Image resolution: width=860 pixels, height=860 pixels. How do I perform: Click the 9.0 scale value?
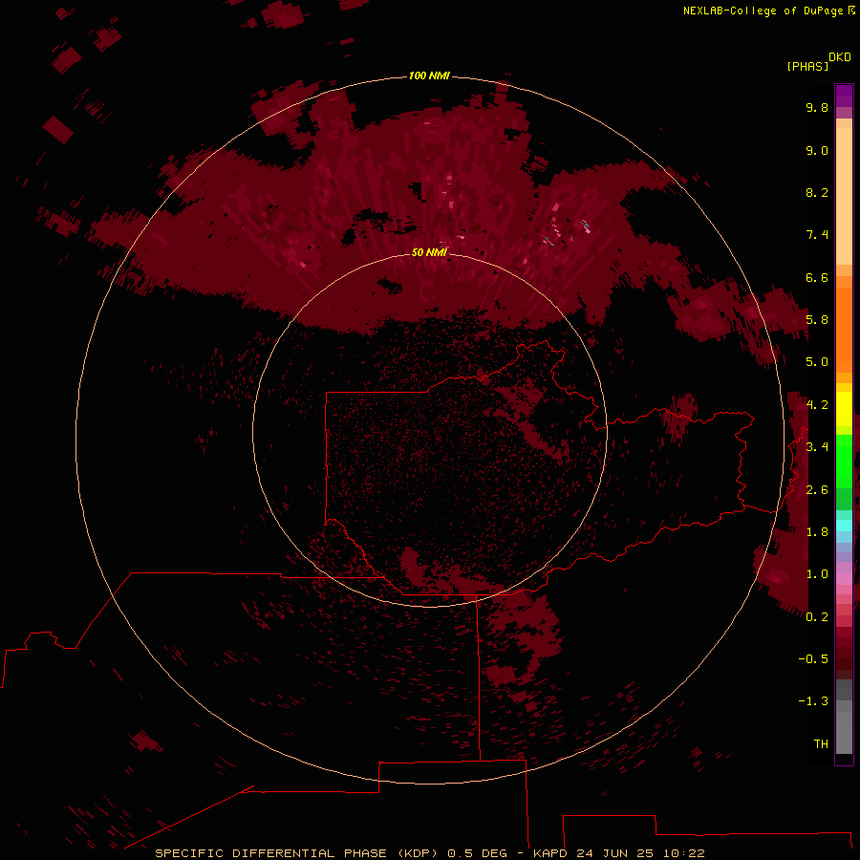point(817,150)
